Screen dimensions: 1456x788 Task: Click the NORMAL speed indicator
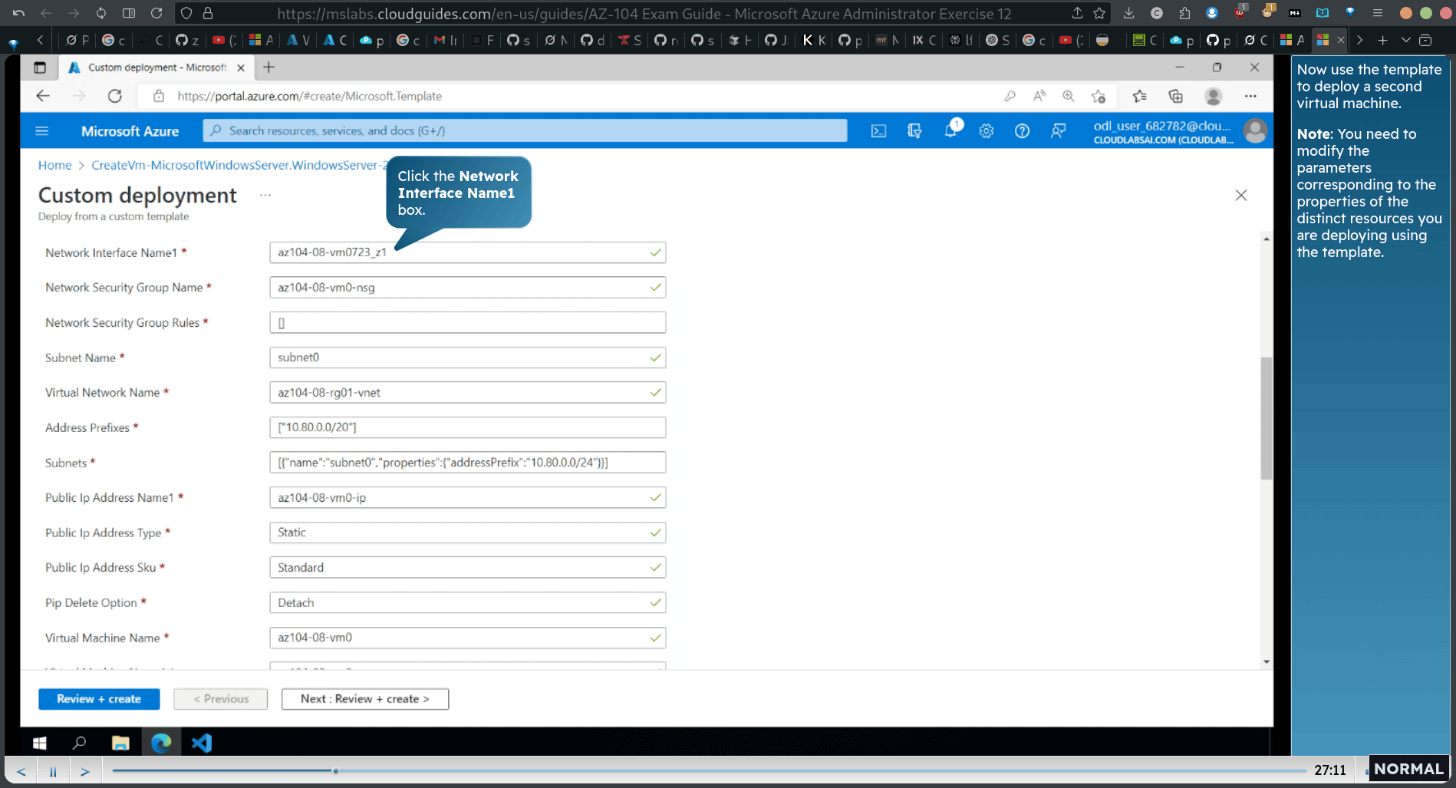tap(1408, 769)
